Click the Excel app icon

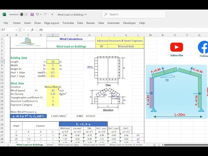coord(4,14)
